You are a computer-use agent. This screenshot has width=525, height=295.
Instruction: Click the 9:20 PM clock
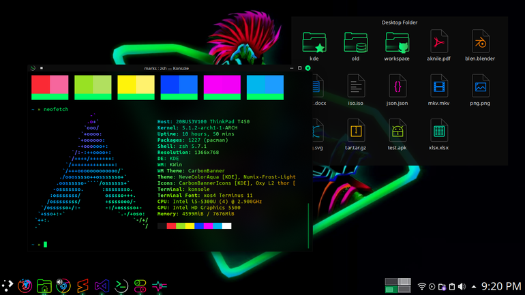[501, 286]
